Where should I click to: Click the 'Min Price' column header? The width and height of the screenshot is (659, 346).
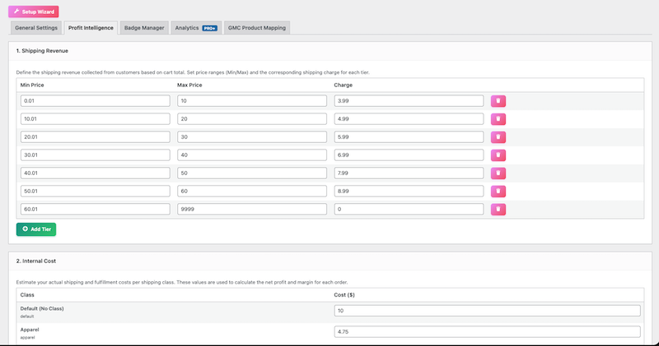point(32,85)
